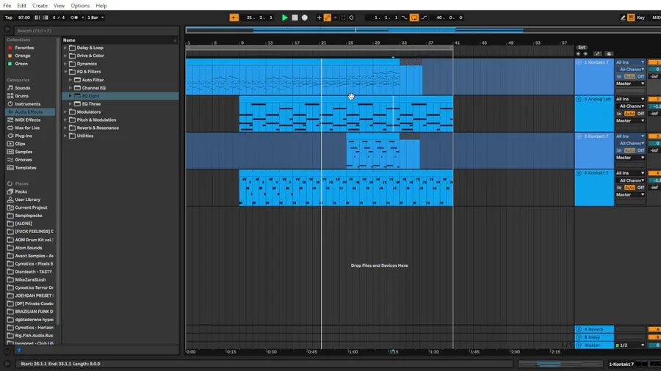The height and width of the screenshot is (371, 661).
Task: Expand the Drive & Color folder
Action: pos(65,56)
